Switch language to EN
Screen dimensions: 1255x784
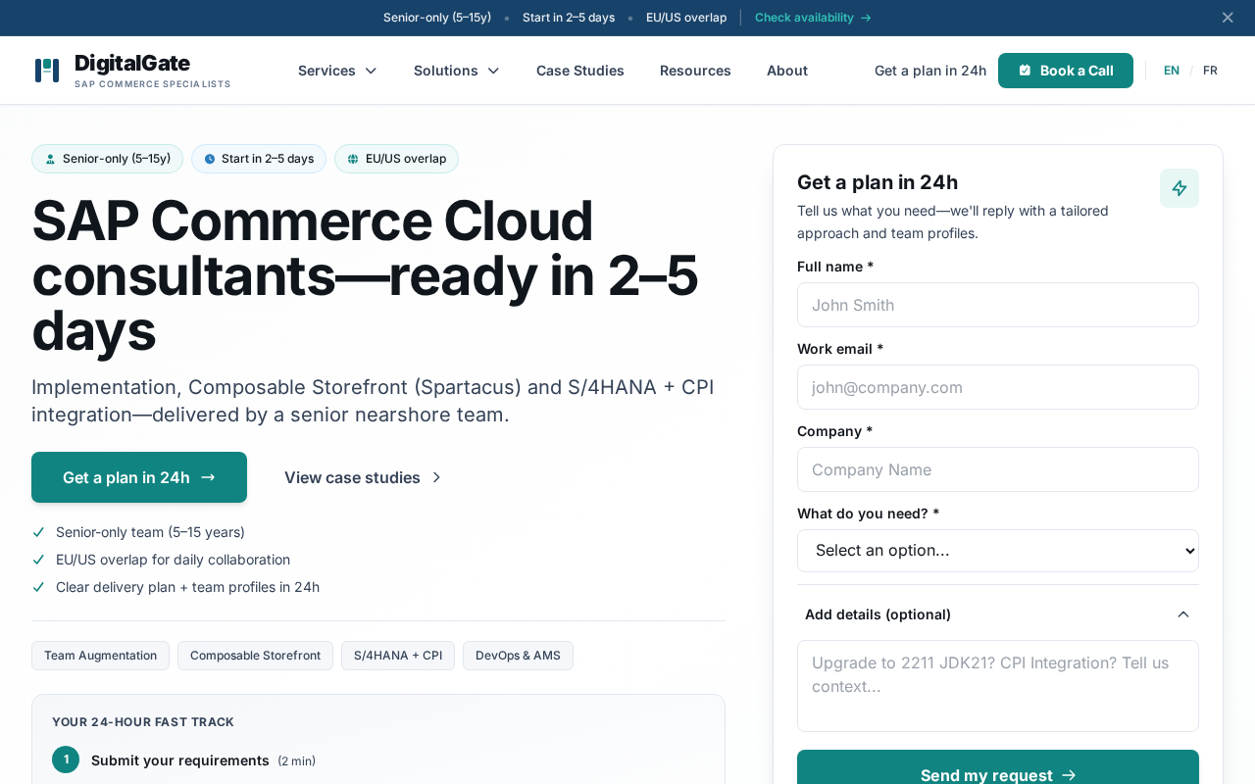1172,71
